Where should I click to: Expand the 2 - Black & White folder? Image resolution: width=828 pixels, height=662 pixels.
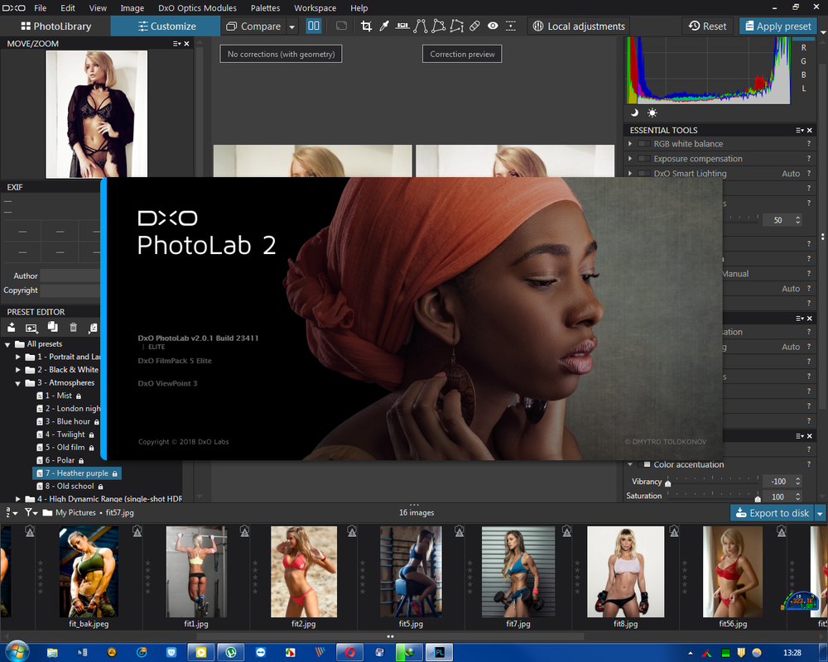18,370
